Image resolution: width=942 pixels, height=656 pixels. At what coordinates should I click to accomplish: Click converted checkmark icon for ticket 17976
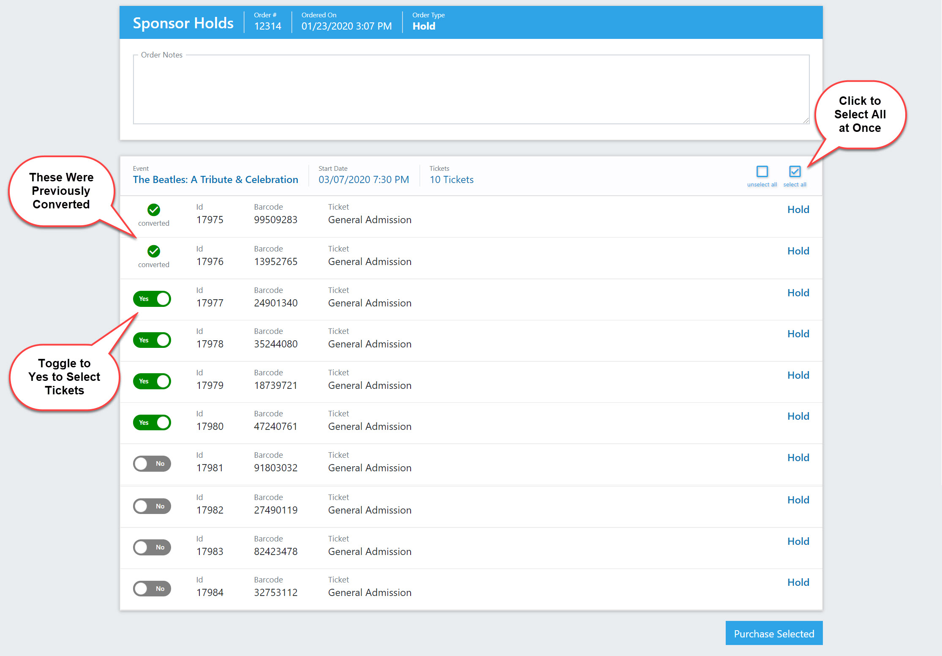click(x=154, y=251)
